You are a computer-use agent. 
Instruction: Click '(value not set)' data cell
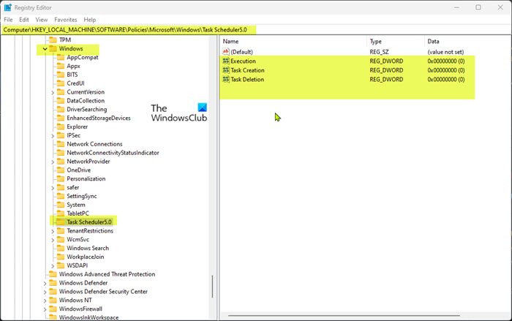click(445, 52)
